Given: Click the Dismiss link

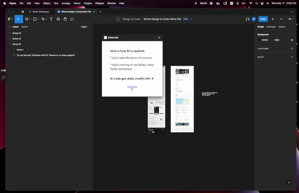Looking at the screenshot, I should (x=132, y=87).
